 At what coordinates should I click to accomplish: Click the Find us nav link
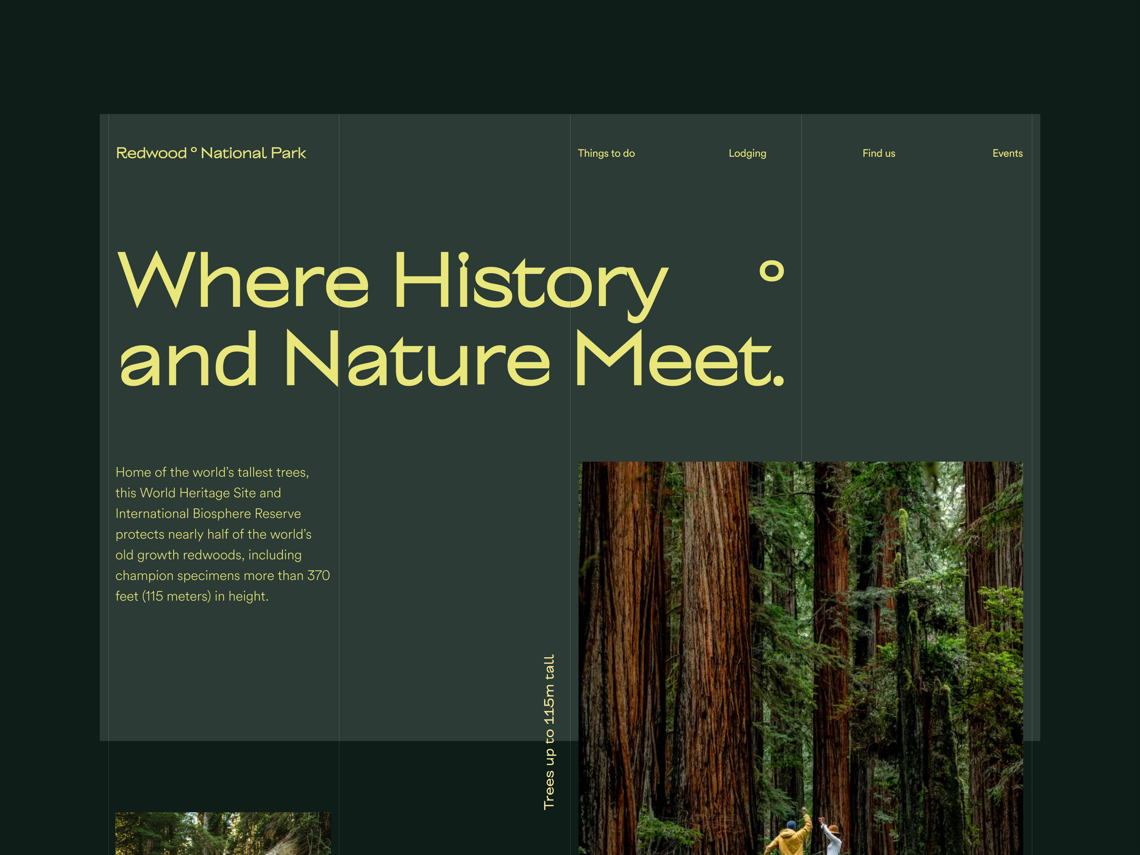pyautogui.click(x=879, y=153)
